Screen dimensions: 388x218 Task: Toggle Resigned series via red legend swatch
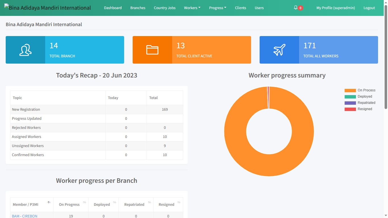(350, 109)
